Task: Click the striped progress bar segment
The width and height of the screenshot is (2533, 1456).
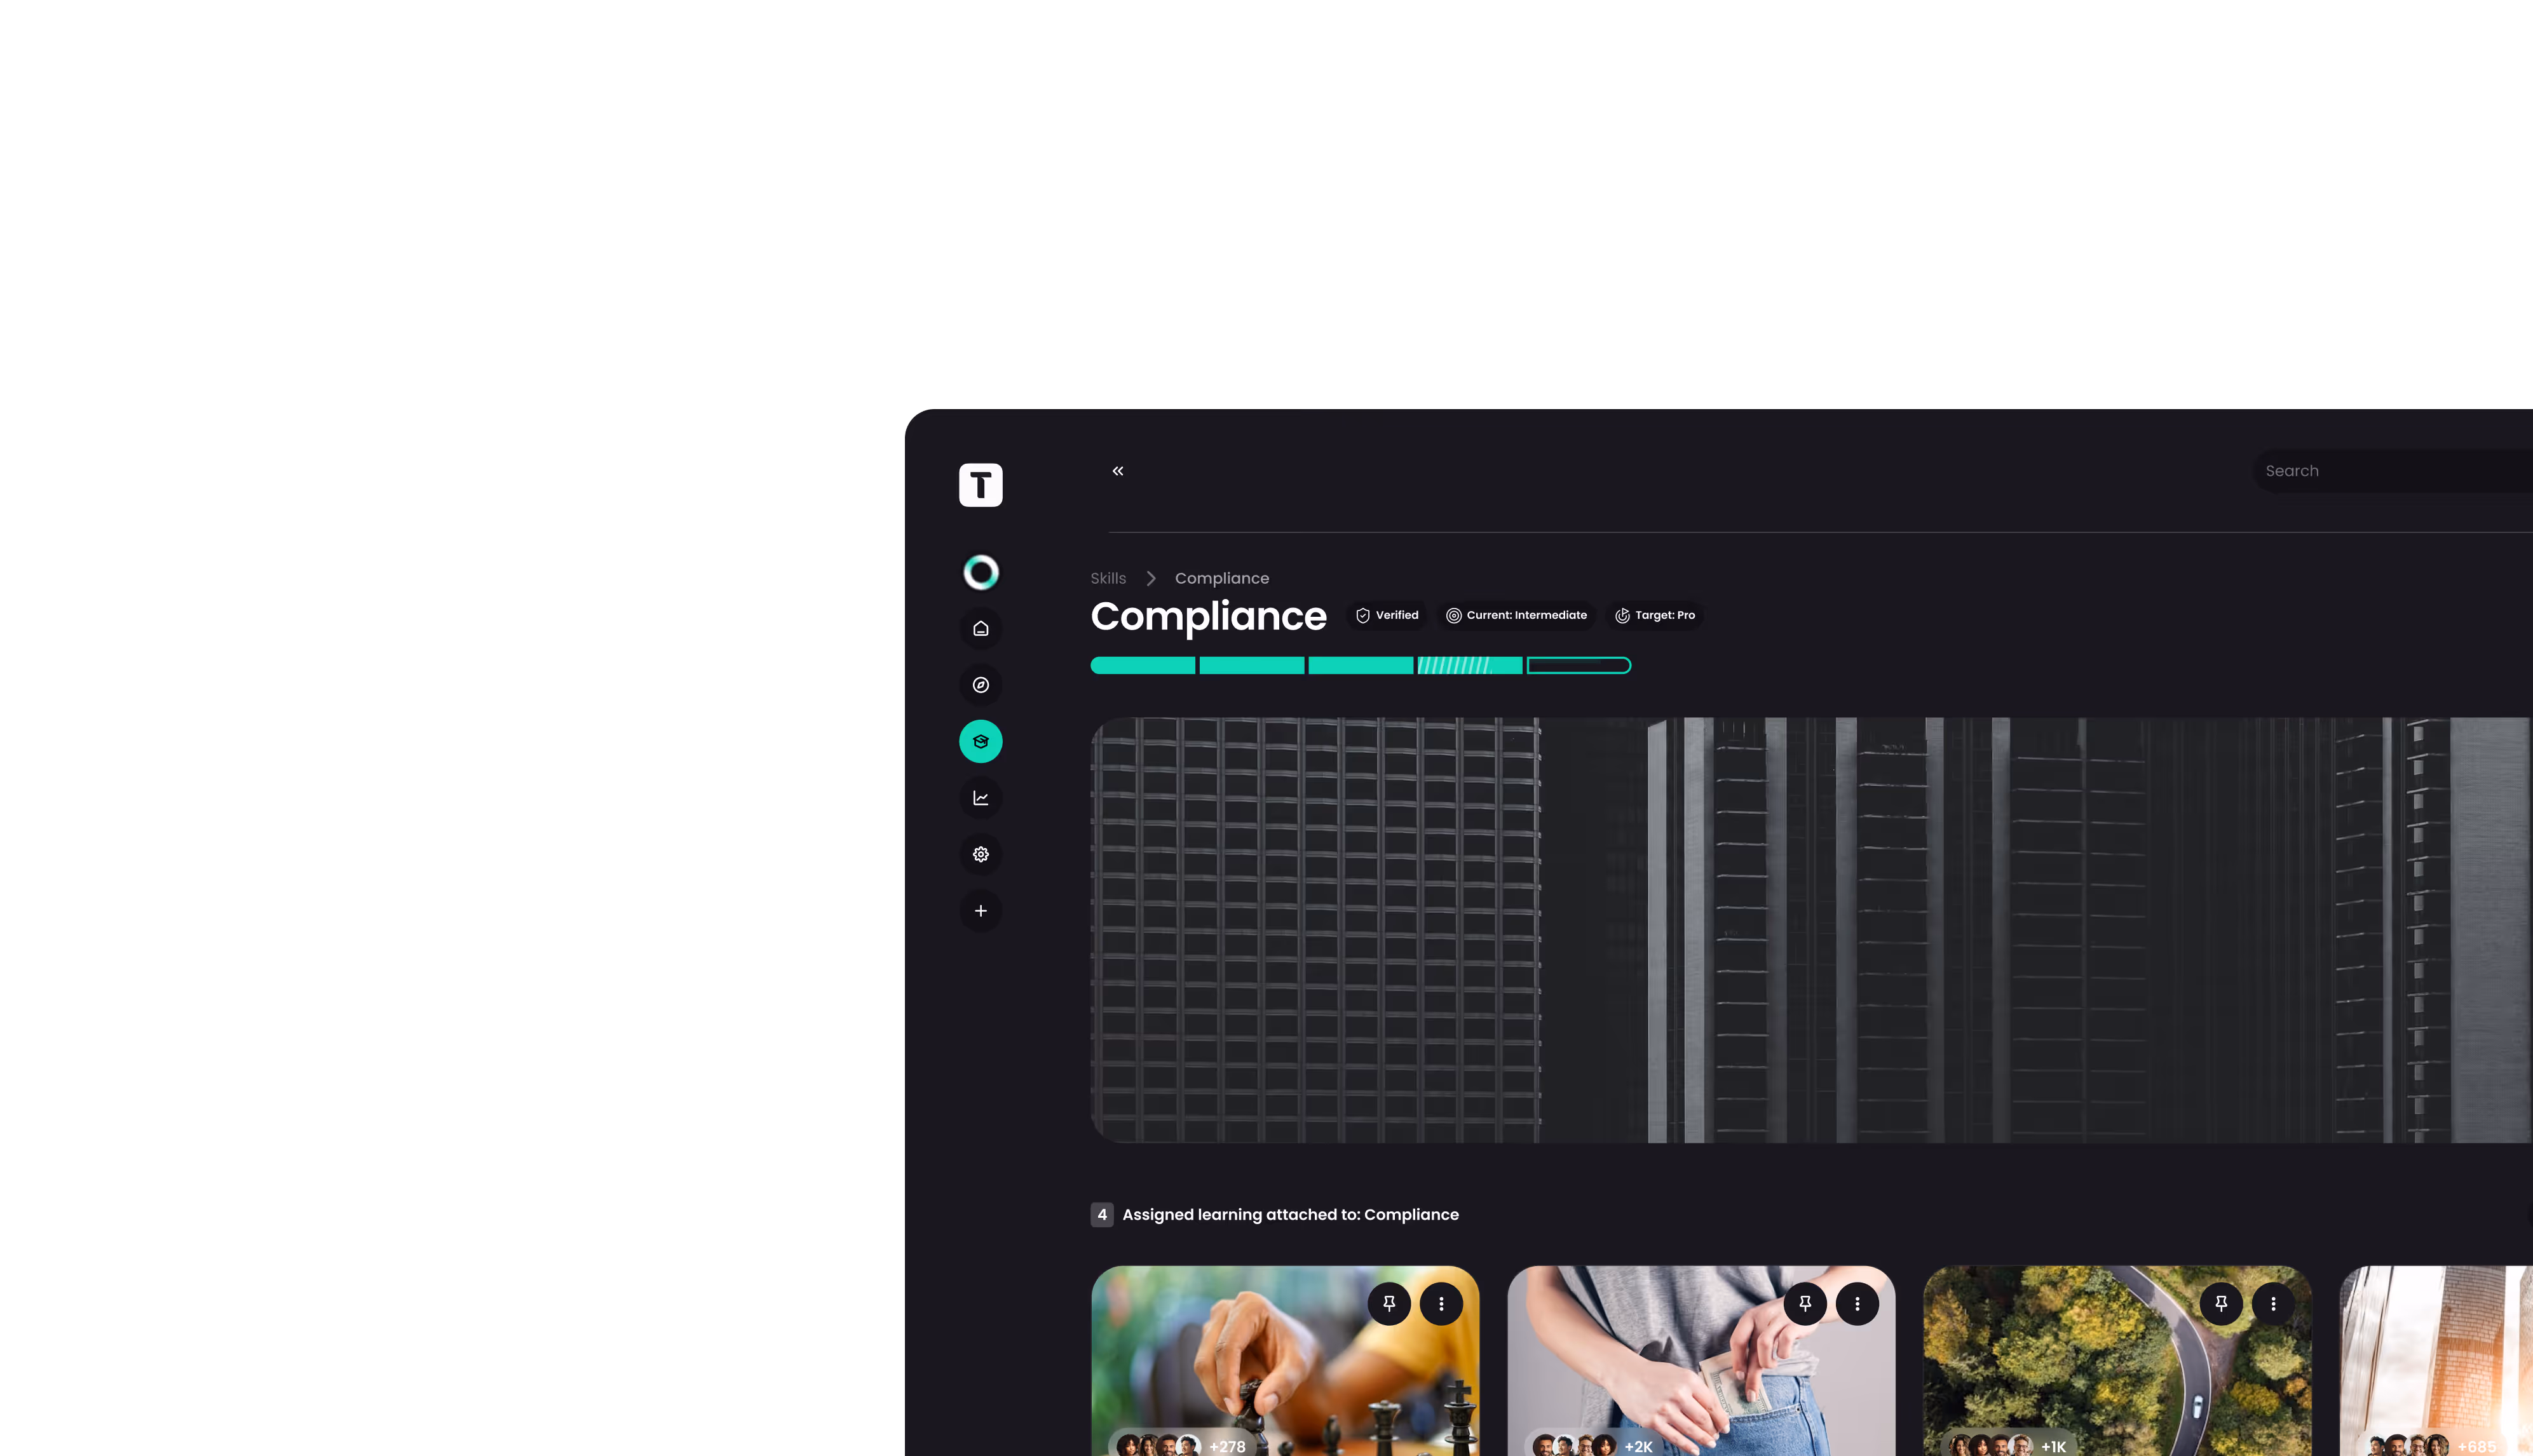Action: 1469,666
